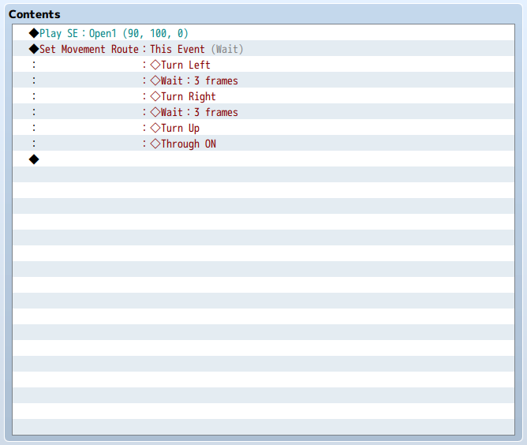Select the Turn Left movement step
The image size is (527, 445).
[185, 65]
